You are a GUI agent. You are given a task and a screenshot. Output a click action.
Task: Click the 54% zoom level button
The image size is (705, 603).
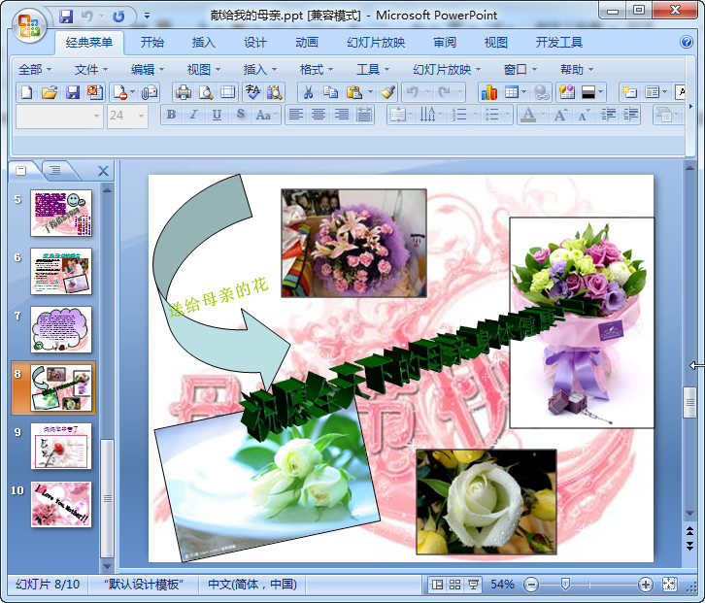click(502, 585)
